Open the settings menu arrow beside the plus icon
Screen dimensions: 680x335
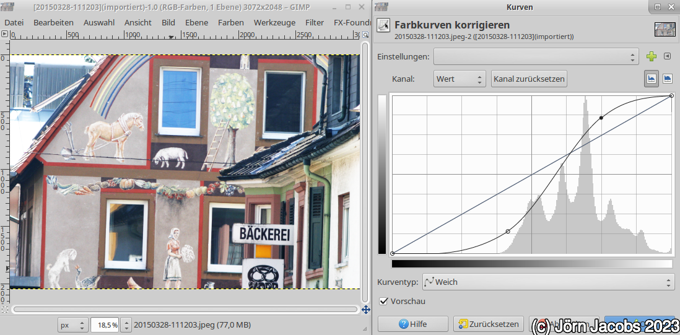(x=667, y=56)
